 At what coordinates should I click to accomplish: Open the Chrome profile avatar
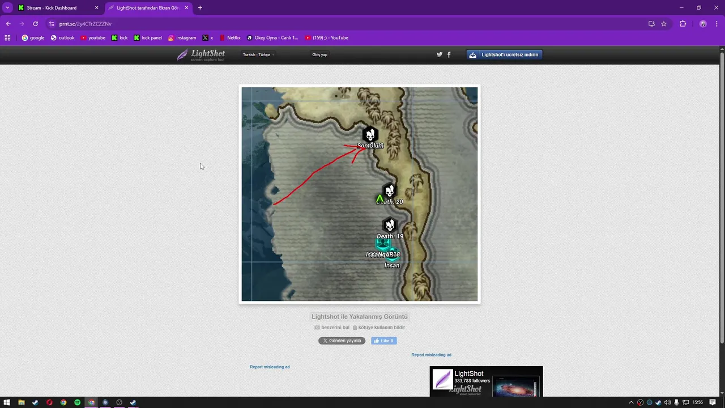pyautogui.click(x=703, y=24)
